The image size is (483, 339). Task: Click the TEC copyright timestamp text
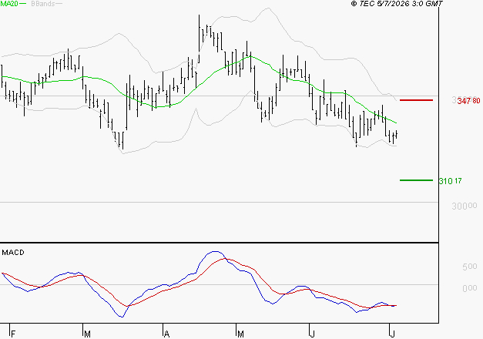397,4
